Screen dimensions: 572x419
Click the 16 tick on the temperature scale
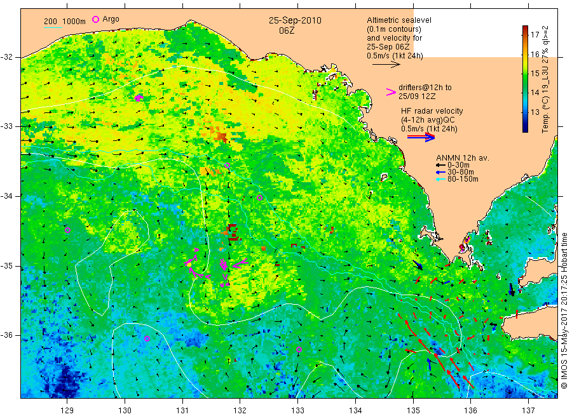tap(535, 55)
